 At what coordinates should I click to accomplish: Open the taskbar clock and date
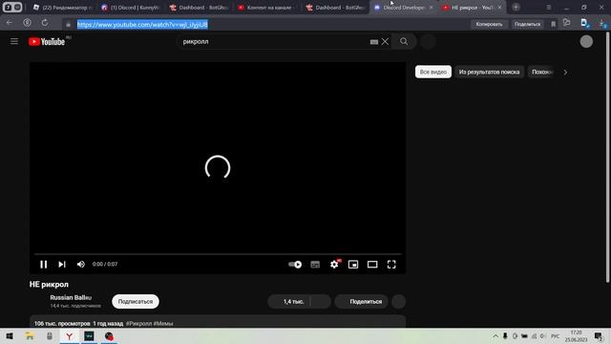pyautogui.click(x=576, y=335)
